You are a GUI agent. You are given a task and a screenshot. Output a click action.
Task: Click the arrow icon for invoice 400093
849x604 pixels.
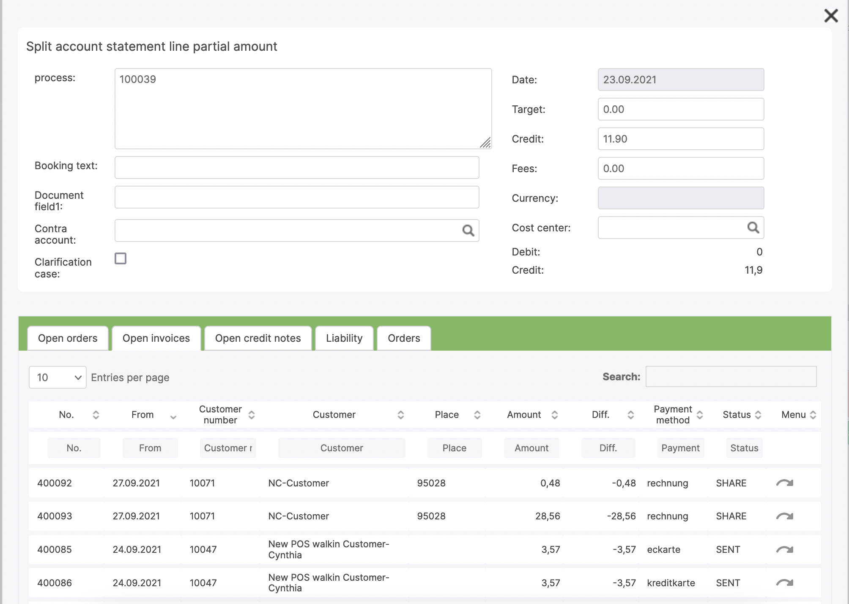click(x=784, y=516)
